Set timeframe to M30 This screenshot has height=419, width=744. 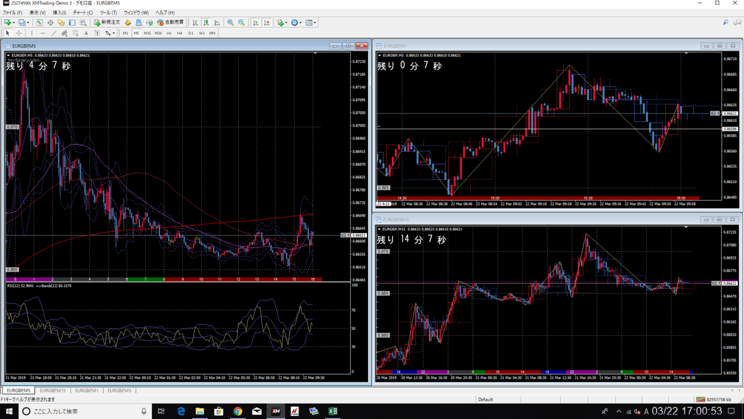[x=158, y=33]
